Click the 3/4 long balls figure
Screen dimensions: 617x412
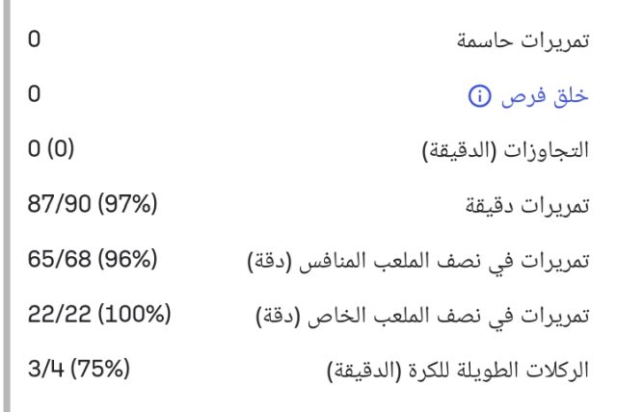click(x=44, y=371)
